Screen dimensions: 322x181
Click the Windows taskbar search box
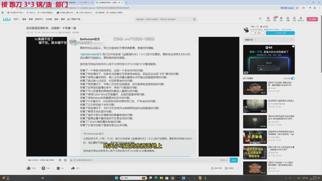tap(134, 178)
